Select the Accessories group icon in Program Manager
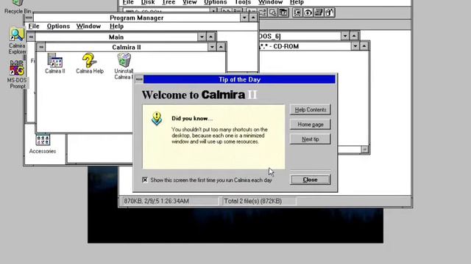The width and height of the screenshot is (471, 264). (43, 144)
